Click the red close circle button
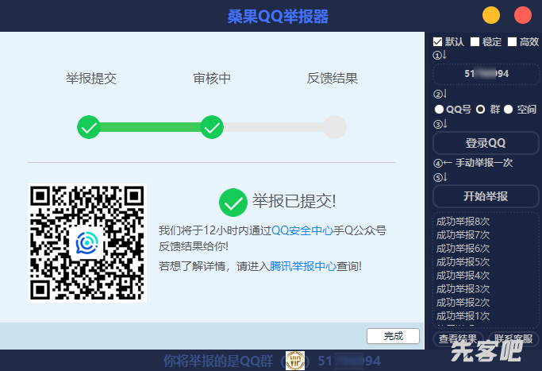Viewport: 542px width, 371px height. tap(522, 15)
